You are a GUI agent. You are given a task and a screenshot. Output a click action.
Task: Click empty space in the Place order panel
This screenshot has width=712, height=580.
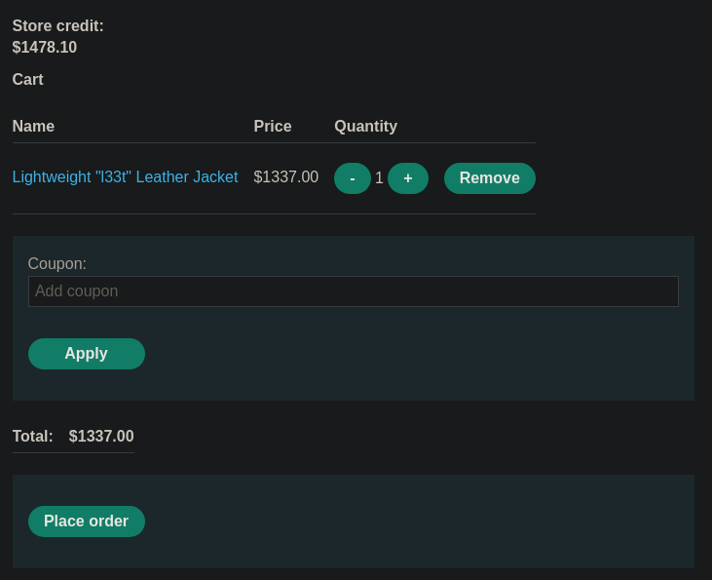tap(409, 522)
